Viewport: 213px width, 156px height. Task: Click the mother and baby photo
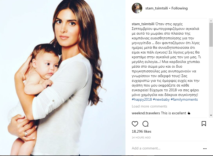pyautogui.click(x=63, y=78)
